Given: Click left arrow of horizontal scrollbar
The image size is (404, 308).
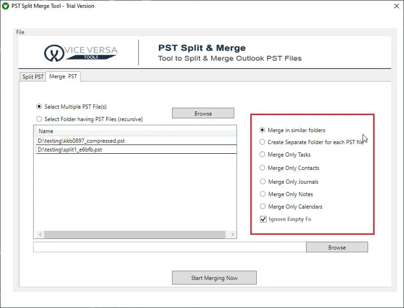Looking at the screenshot, I should (40, 234).
